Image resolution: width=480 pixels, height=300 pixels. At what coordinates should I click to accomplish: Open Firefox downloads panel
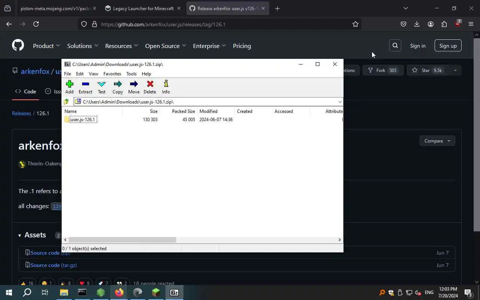[417, 24]
